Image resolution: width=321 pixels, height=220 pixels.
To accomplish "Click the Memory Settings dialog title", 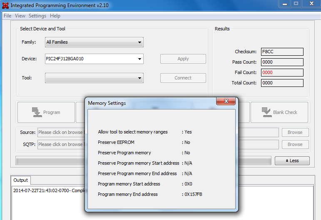I will tap(107, 103).
